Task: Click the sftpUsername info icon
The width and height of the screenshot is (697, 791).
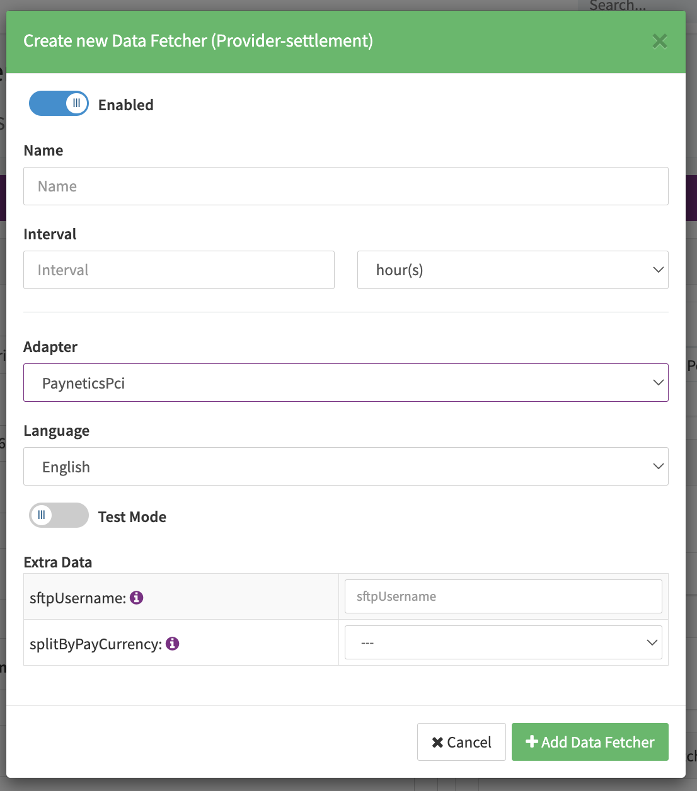Action: click(x=137, y=598)
